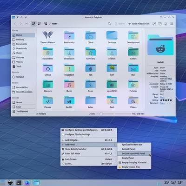Open the Tumbleweed device in the sidebar

[24, 111]
